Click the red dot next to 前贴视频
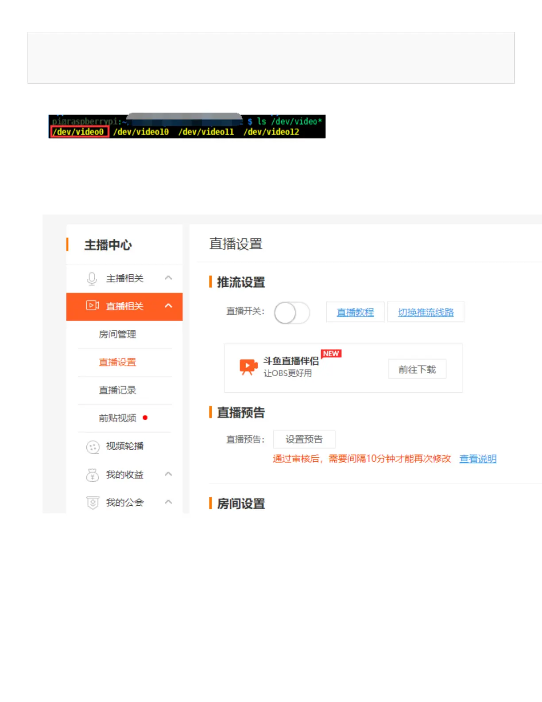Viewport: 542px width, 702px height. point(145,417)
